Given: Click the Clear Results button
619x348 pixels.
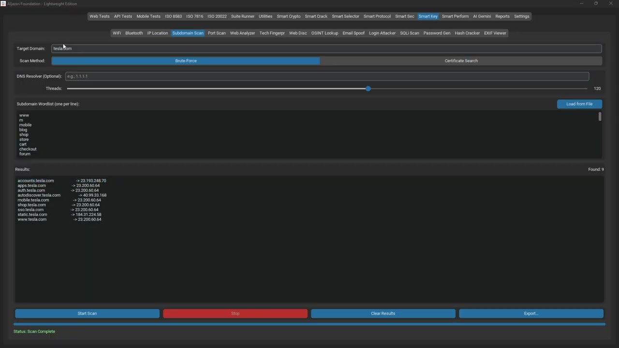Looking at the screenshot, I should (383, 314).
